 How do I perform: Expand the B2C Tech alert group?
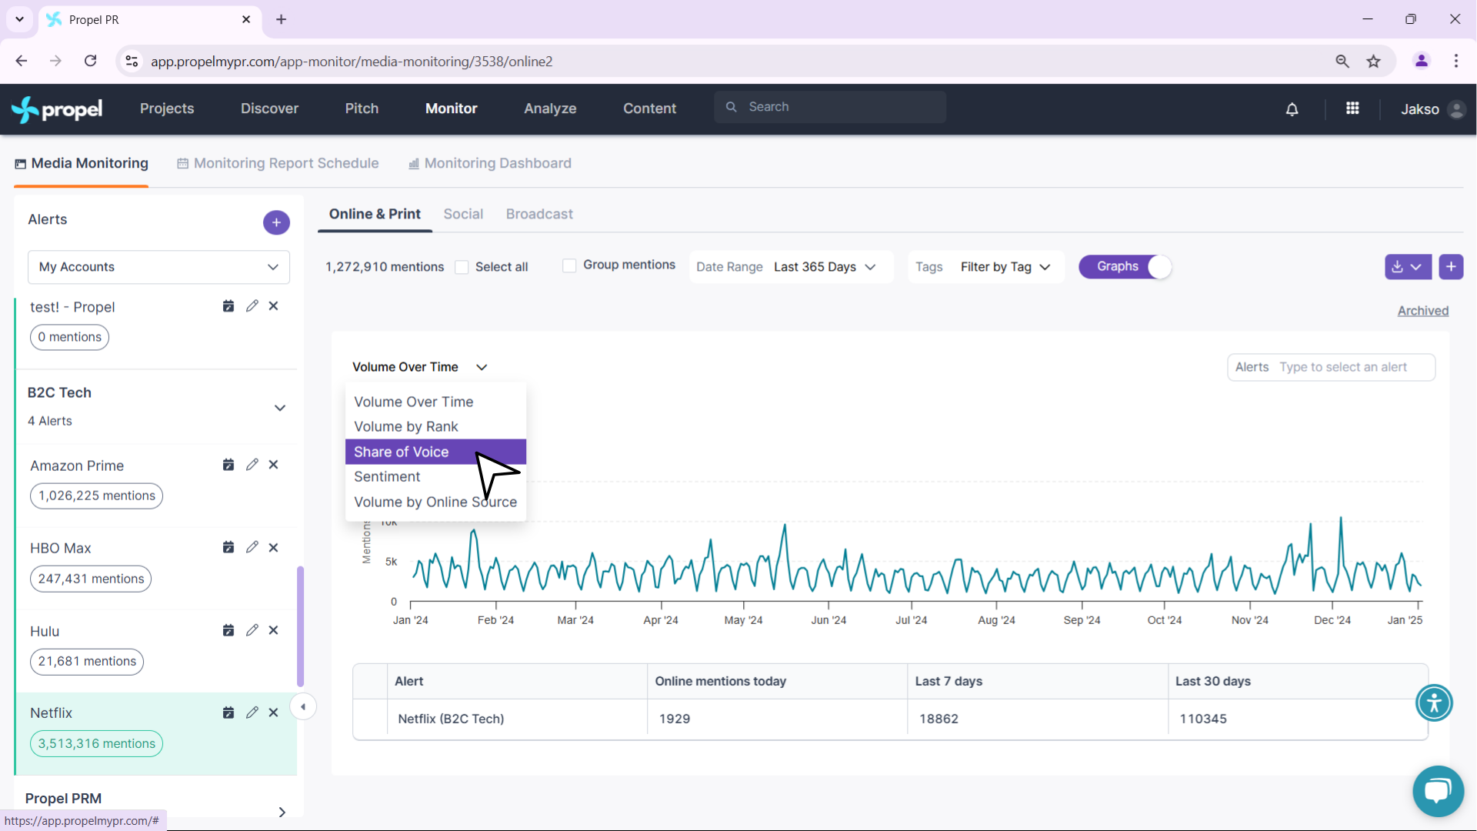[x=280, y=408]
